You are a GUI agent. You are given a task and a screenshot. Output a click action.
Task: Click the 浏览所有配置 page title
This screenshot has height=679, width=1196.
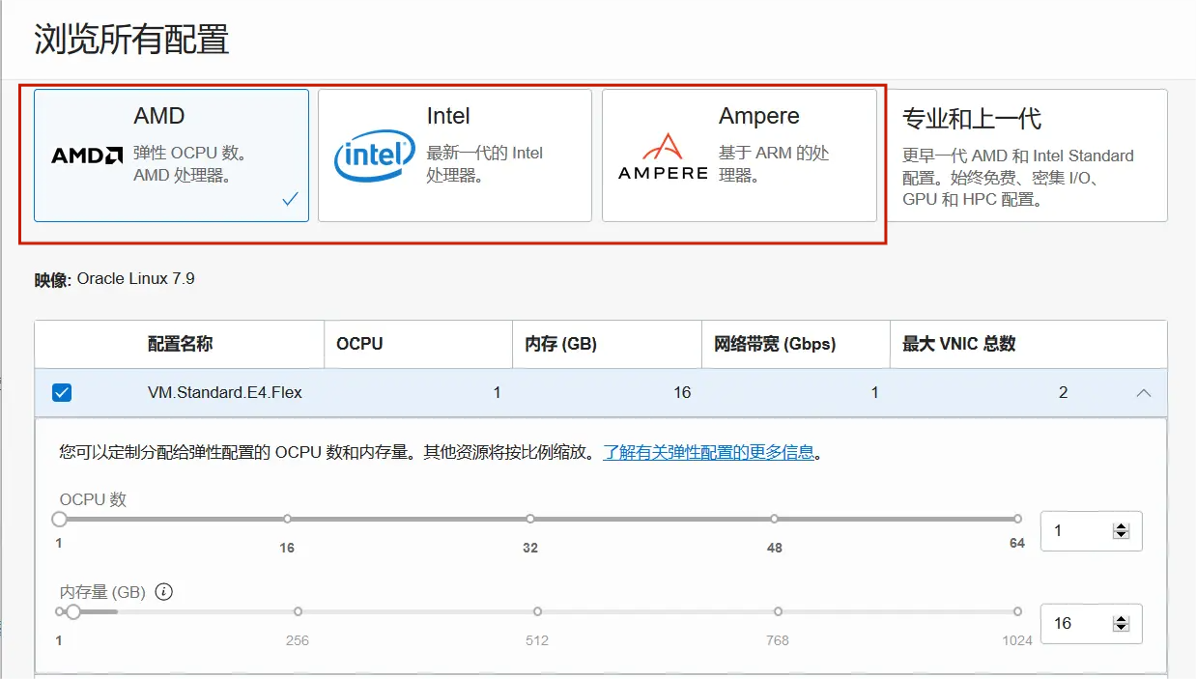coord(131,40)
